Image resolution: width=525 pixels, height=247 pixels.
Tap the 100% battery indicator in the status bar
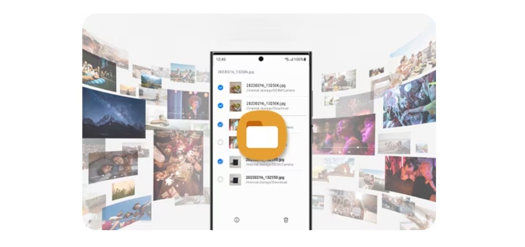pyautogui.click(x=300, y=59)
